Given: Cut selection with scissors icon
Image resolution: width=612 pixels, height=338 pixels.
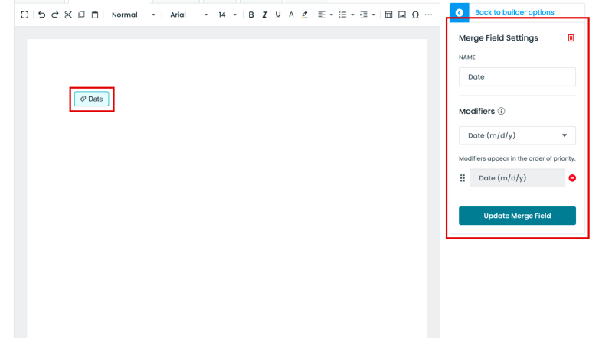Looking at the screenshot, I should pyautogui.click(x=68, y=15).
